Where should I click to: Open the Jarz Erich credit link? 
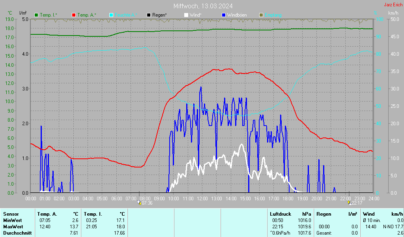(393, 5)
